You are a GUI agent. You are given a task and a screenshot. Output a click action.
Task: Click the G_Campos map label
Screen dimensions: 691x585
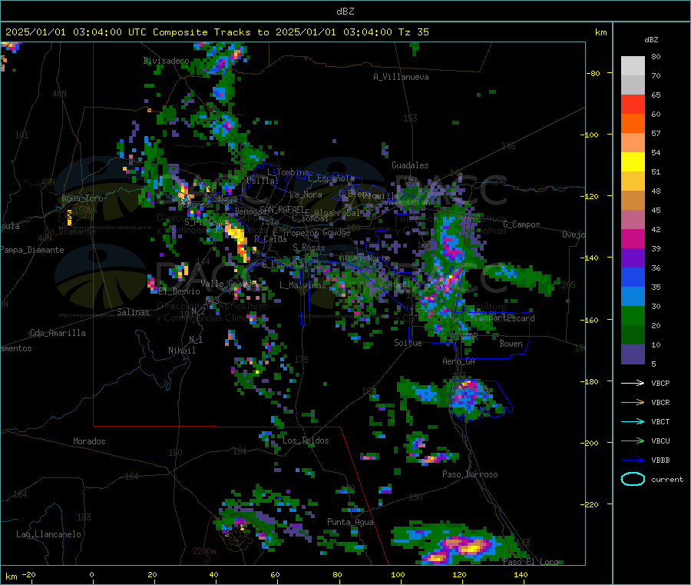click(521, 224)
